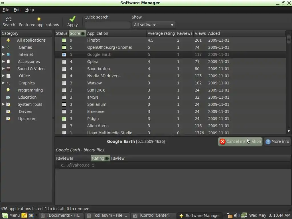
Task: Expand the Office category arrow
Action: 3,76
